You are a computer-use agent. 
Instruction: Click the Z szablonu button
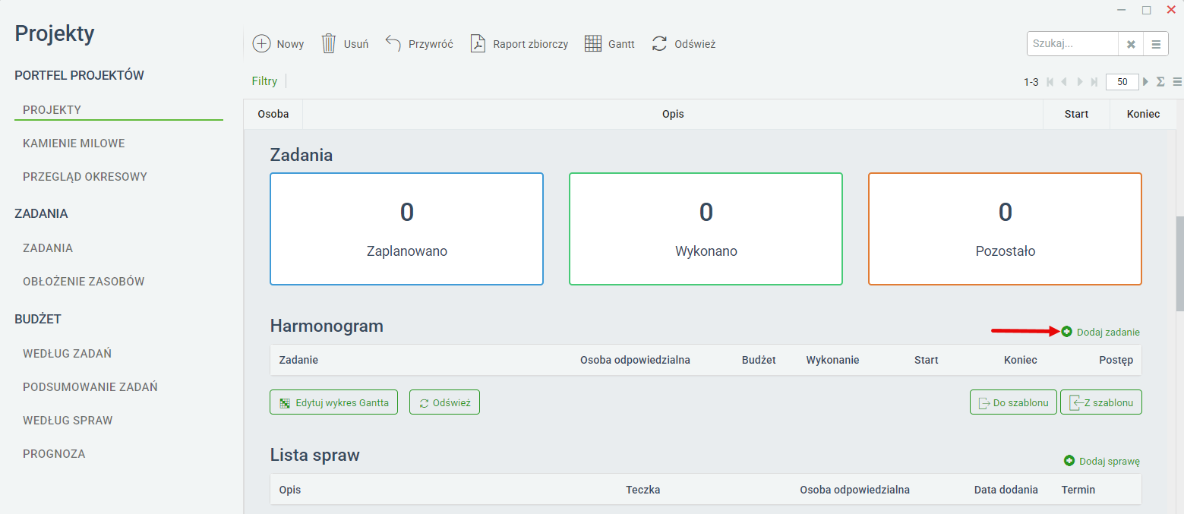pos(1101,402)
